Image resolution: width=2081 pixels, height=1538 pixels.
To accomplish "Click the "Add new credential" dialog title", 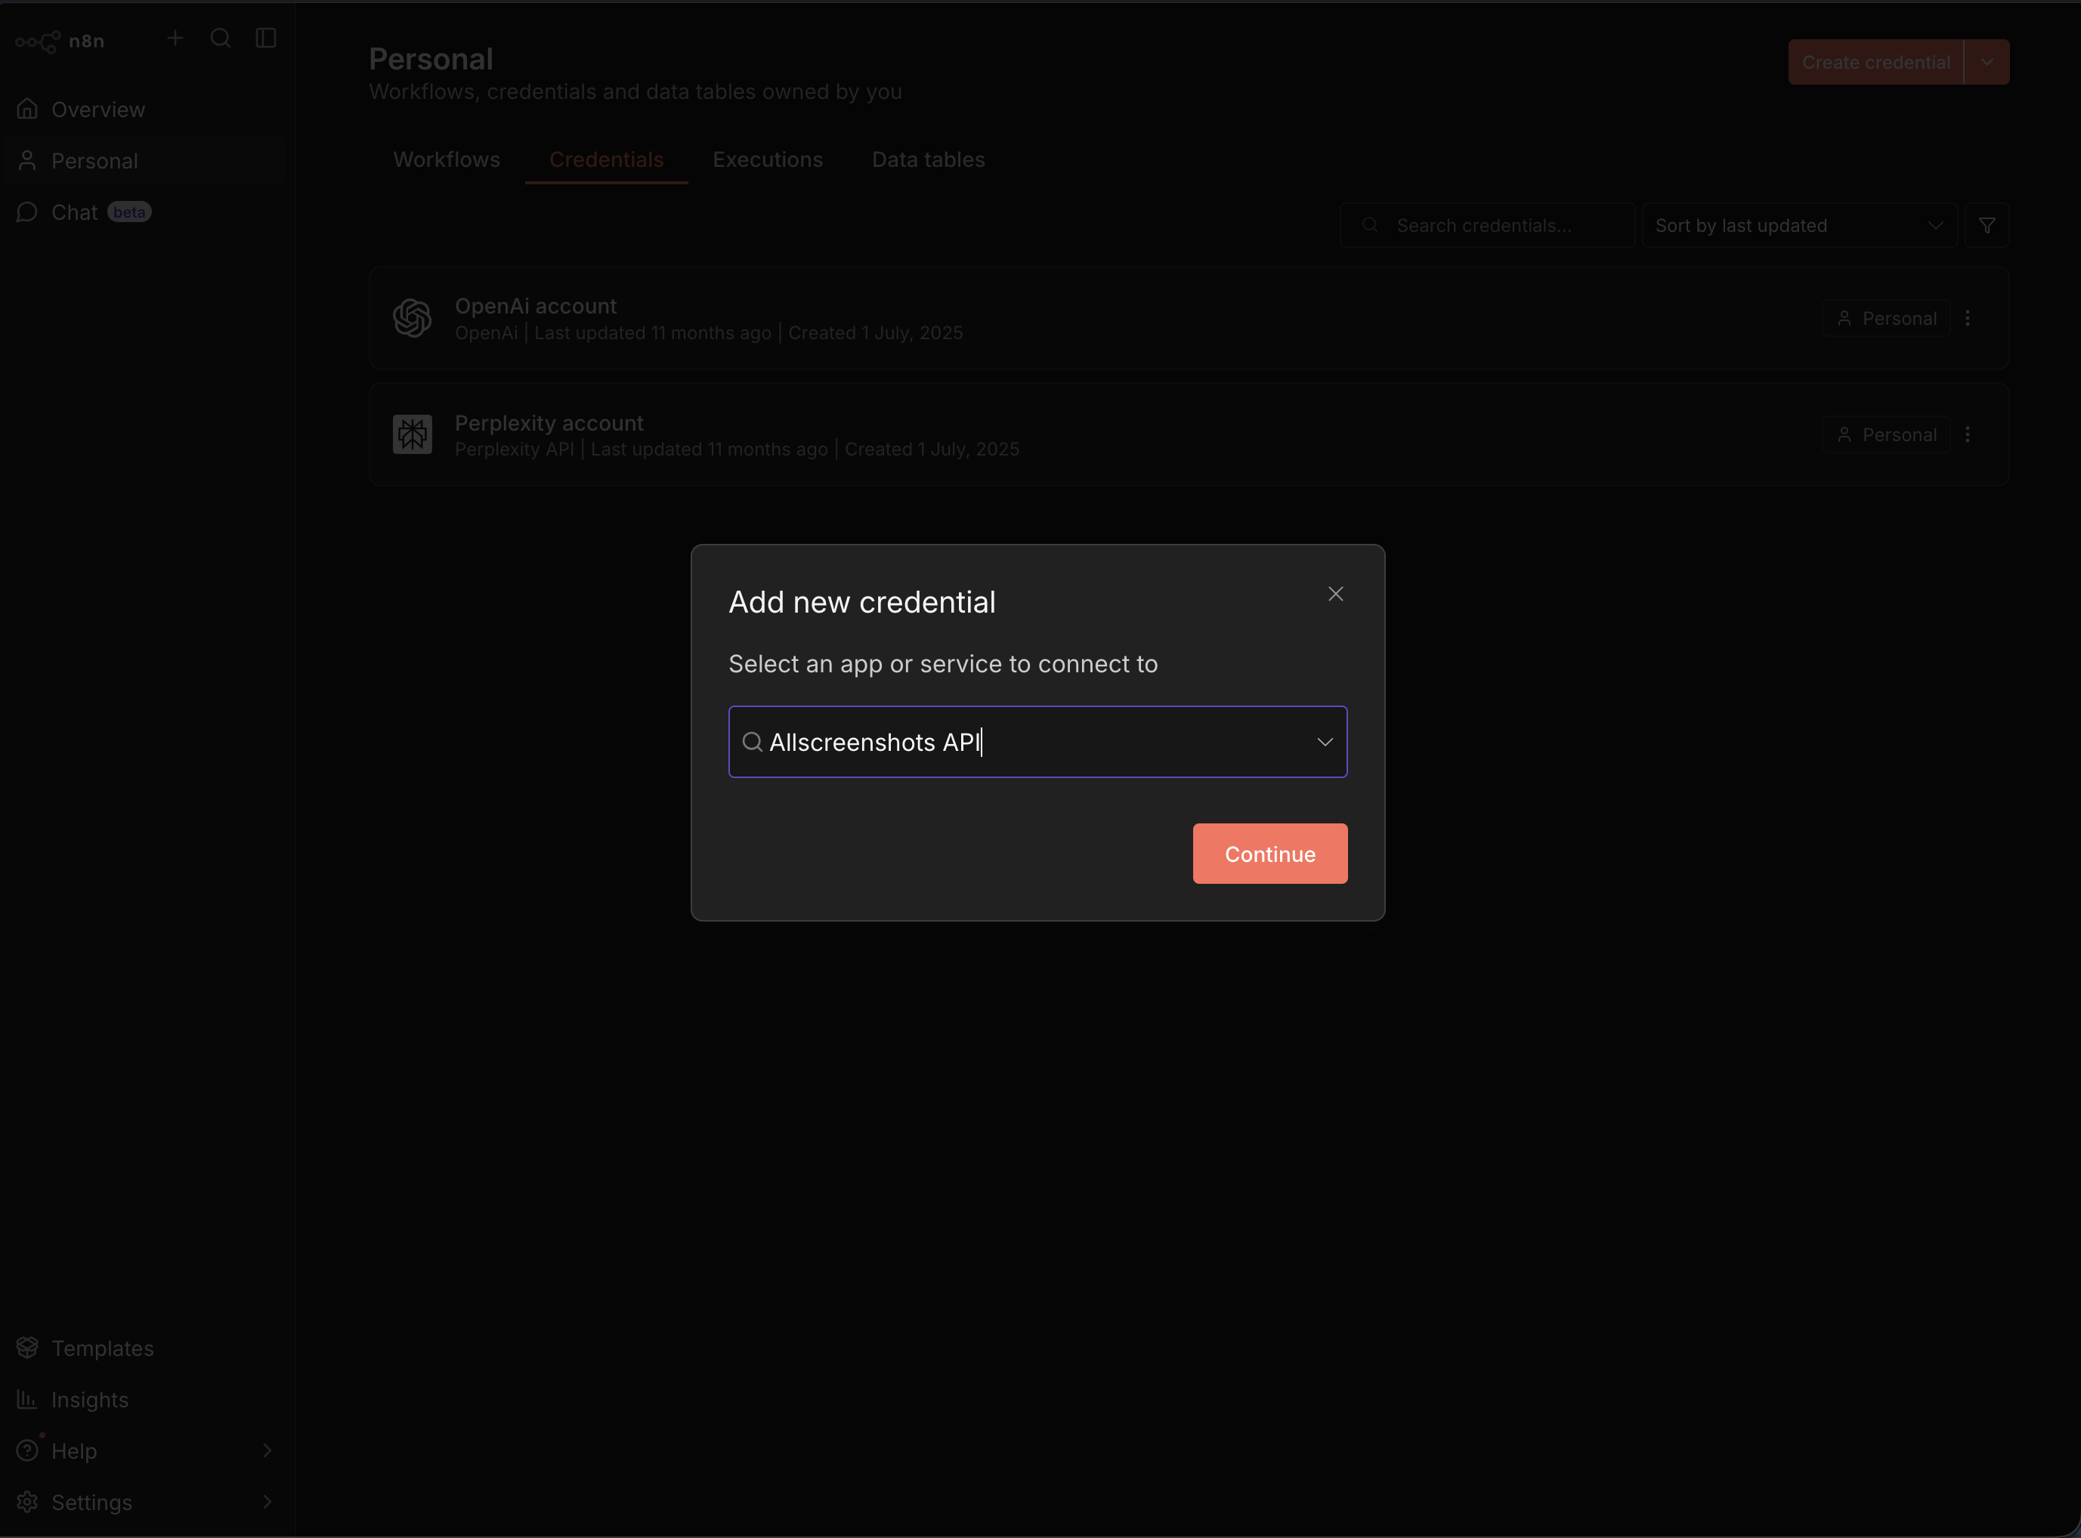I will coord(862,602).
